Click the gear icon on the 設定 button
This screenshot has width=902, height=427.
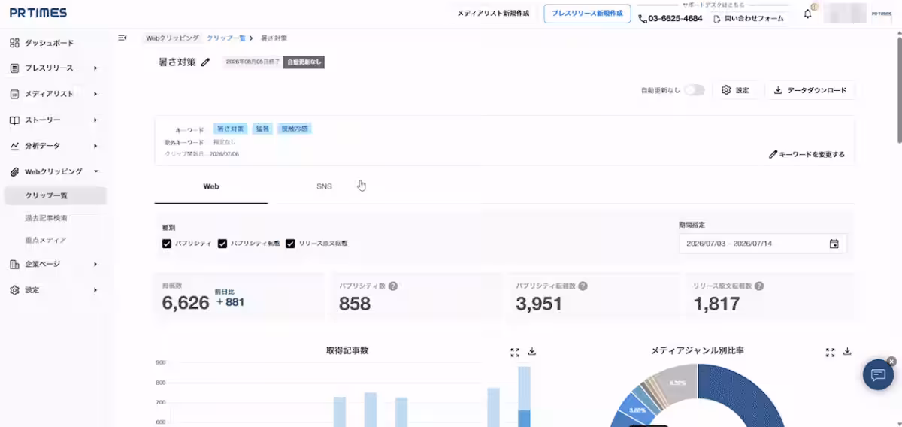pyautogui.click(x=726, y=90)
